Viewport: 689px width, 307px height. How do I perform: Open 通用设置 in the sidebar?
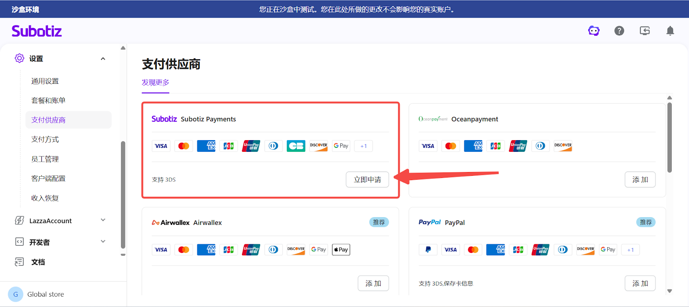[x=45, y=81]
